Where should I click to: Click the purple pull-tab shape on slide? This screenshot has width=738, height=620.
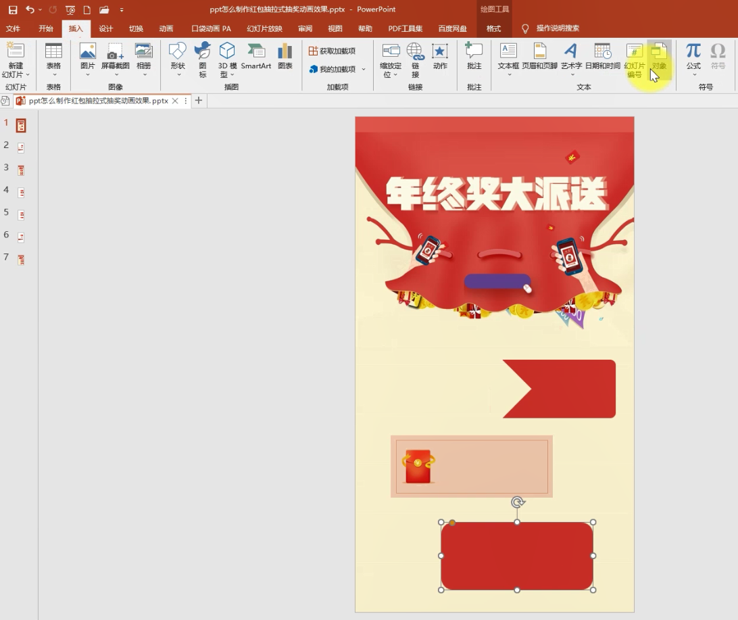click(497, 281)
